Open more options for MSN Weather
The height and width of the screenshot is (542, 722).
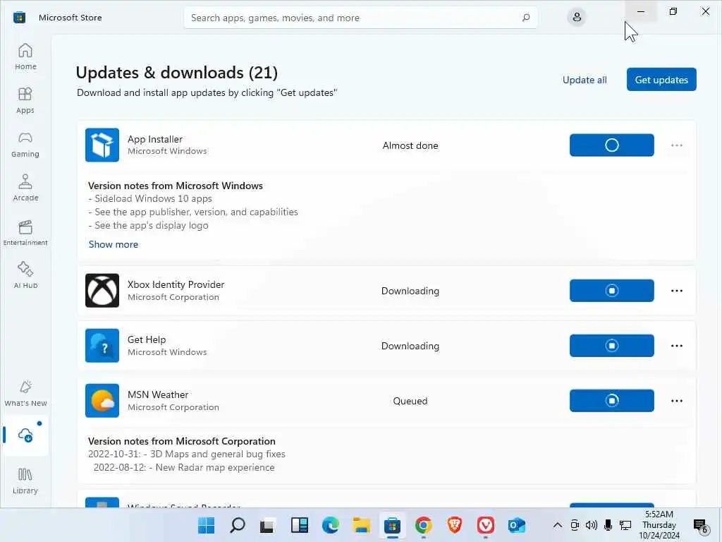[x=676, y=401]
